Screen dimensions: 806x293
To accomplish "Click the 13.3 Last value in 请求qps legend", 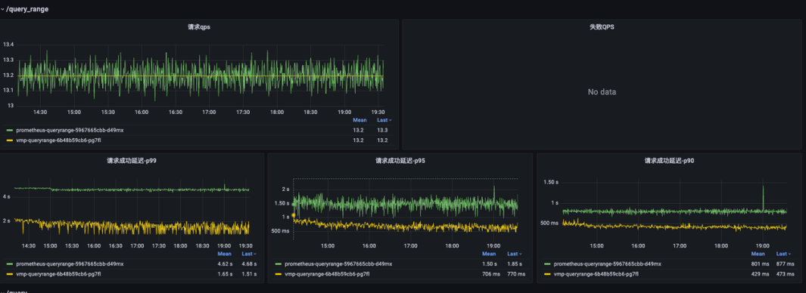I will point(382,131).
